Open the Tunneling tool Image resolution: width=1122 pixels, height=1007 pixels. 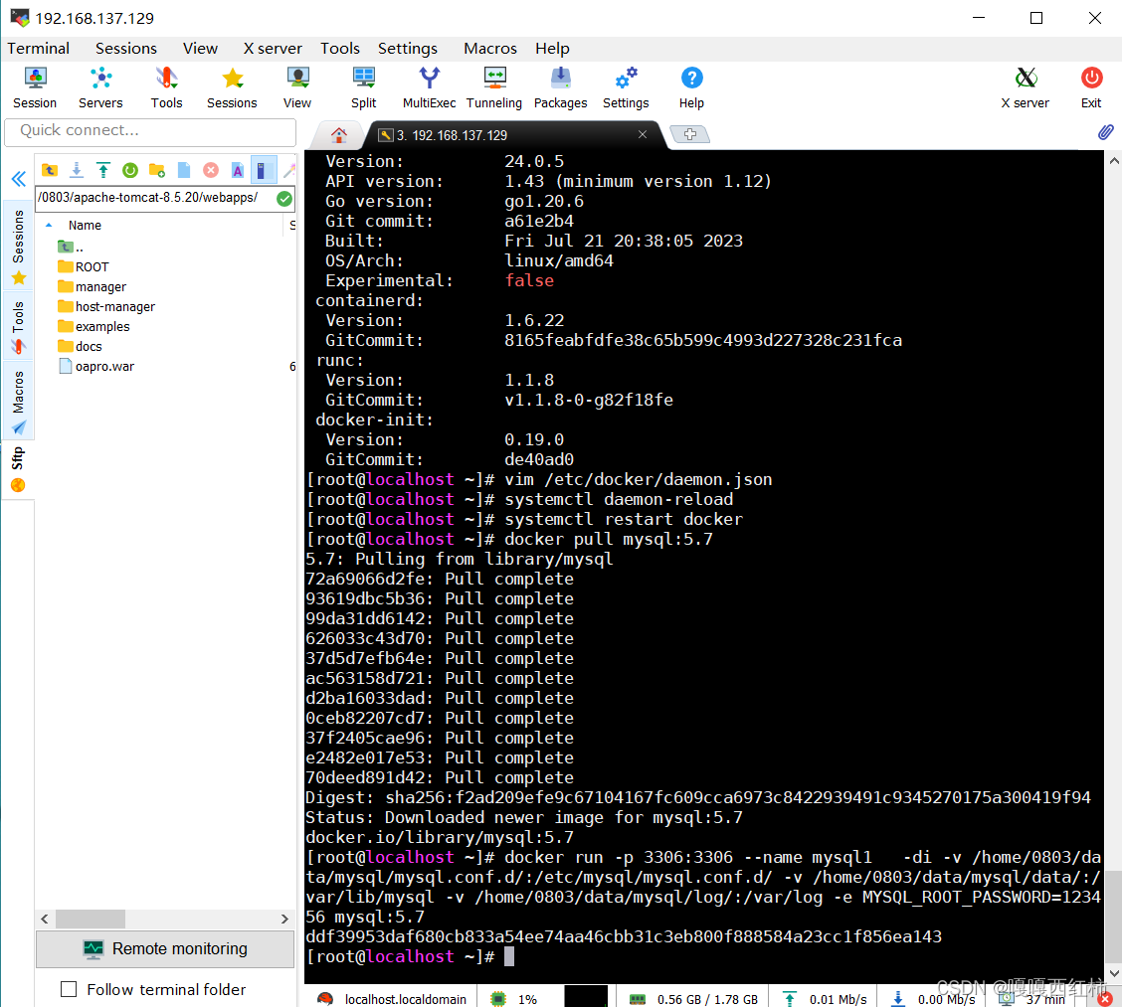click(x=494, y=87)
